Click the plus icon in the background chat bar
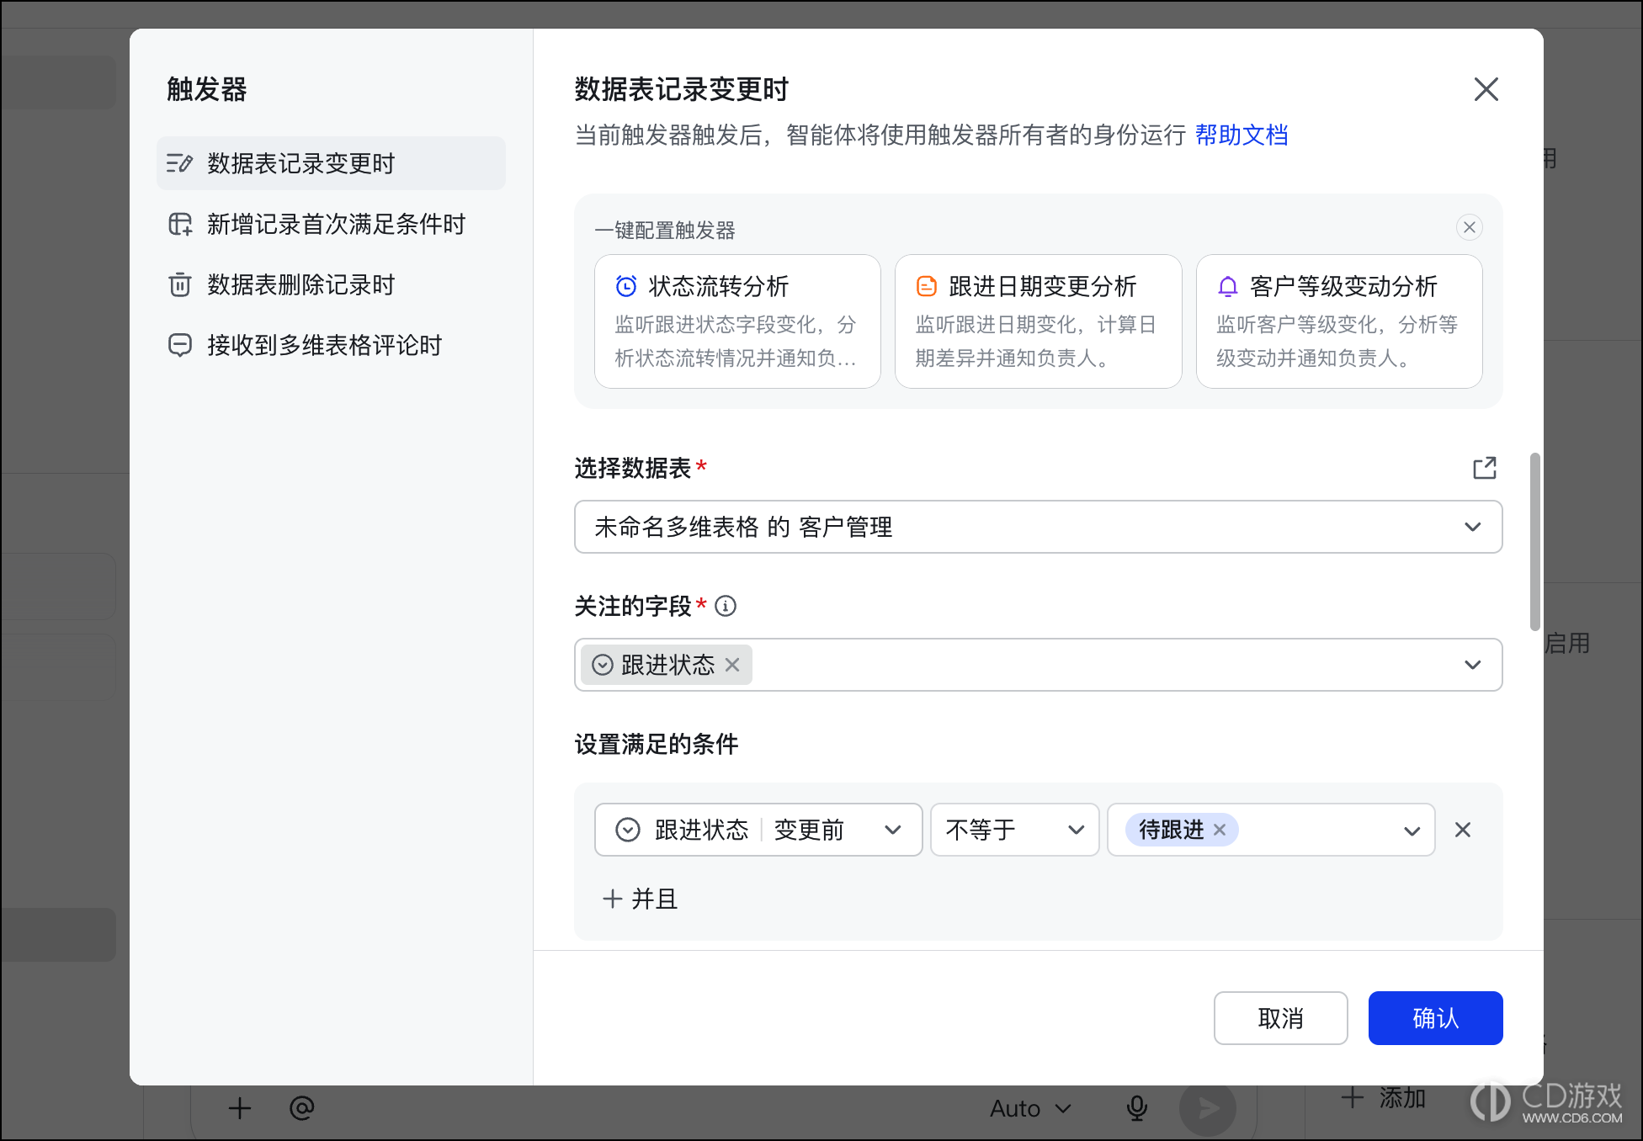1643x1141 pixels. coord(240,1108)
